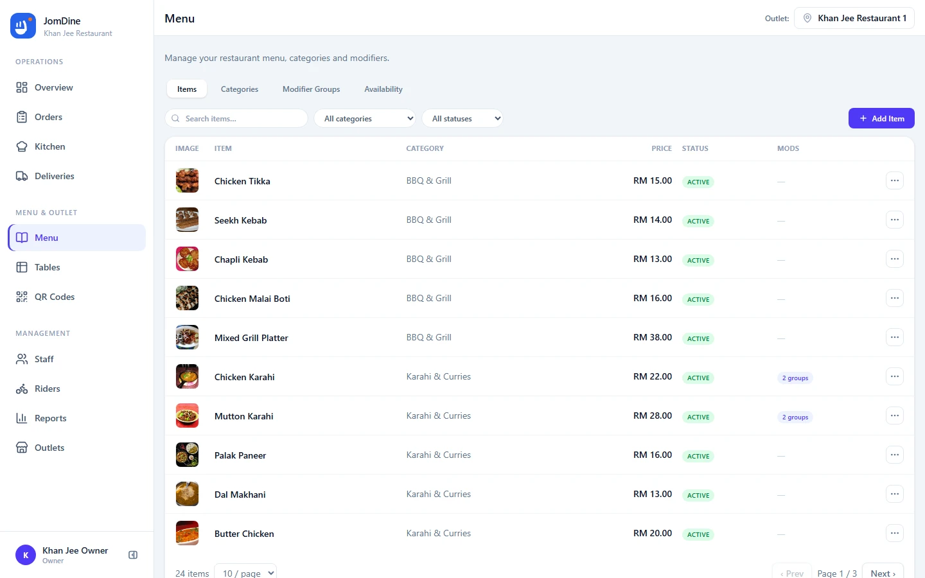Open actions menu for Mixed Grill Platter
Viewport: 925px width, 578px height.
pyautogui.click(x=895, y=337)
